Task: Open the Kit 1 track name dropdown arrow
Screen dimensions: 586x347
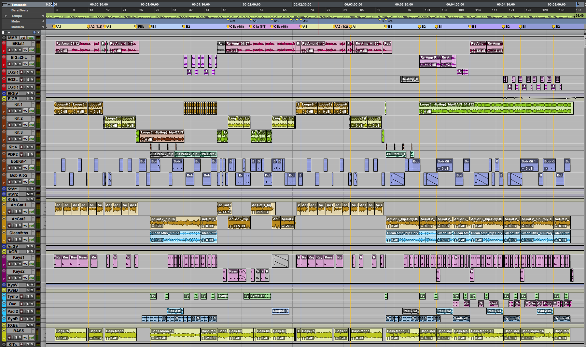Action: tap(33, 104)
